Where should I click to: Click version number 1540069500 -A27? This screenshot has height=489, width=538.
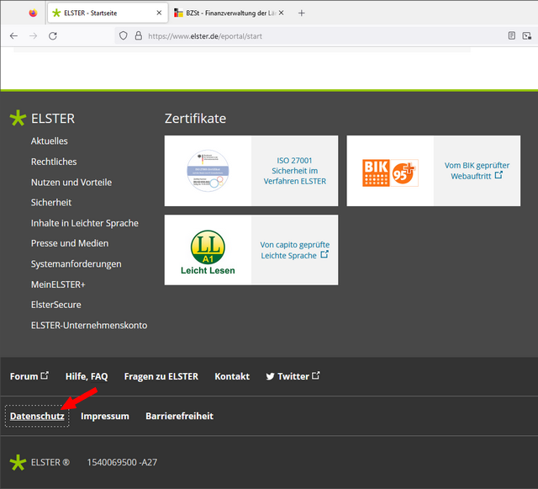tap(122, 463)
